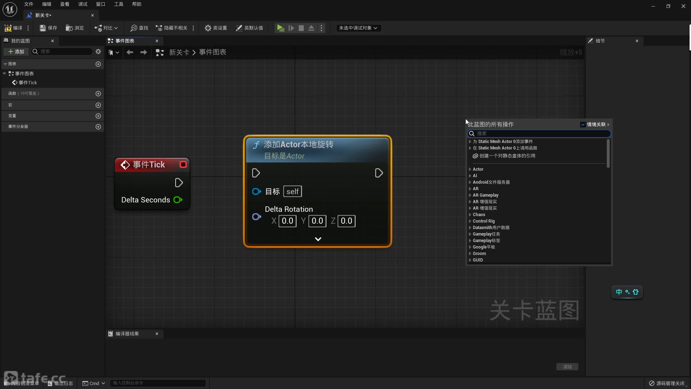Click the 清除 button in compiler results
This screenshot has height=389, width=691.
point(568,366)
